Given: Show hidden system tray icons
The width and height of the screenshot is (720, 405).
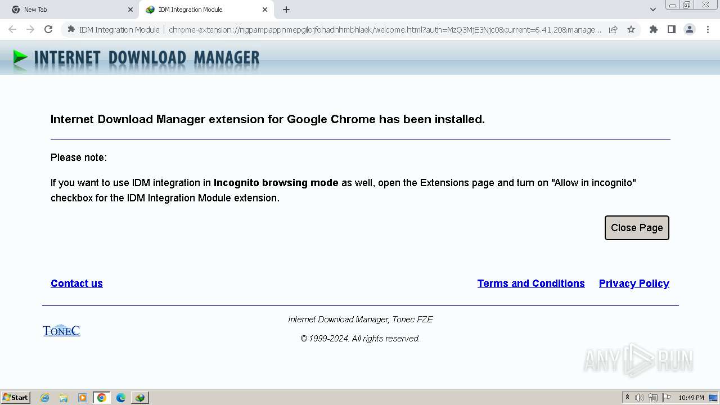Looking at the screenshot, I should pyautogui.click(x=627, y=398).
